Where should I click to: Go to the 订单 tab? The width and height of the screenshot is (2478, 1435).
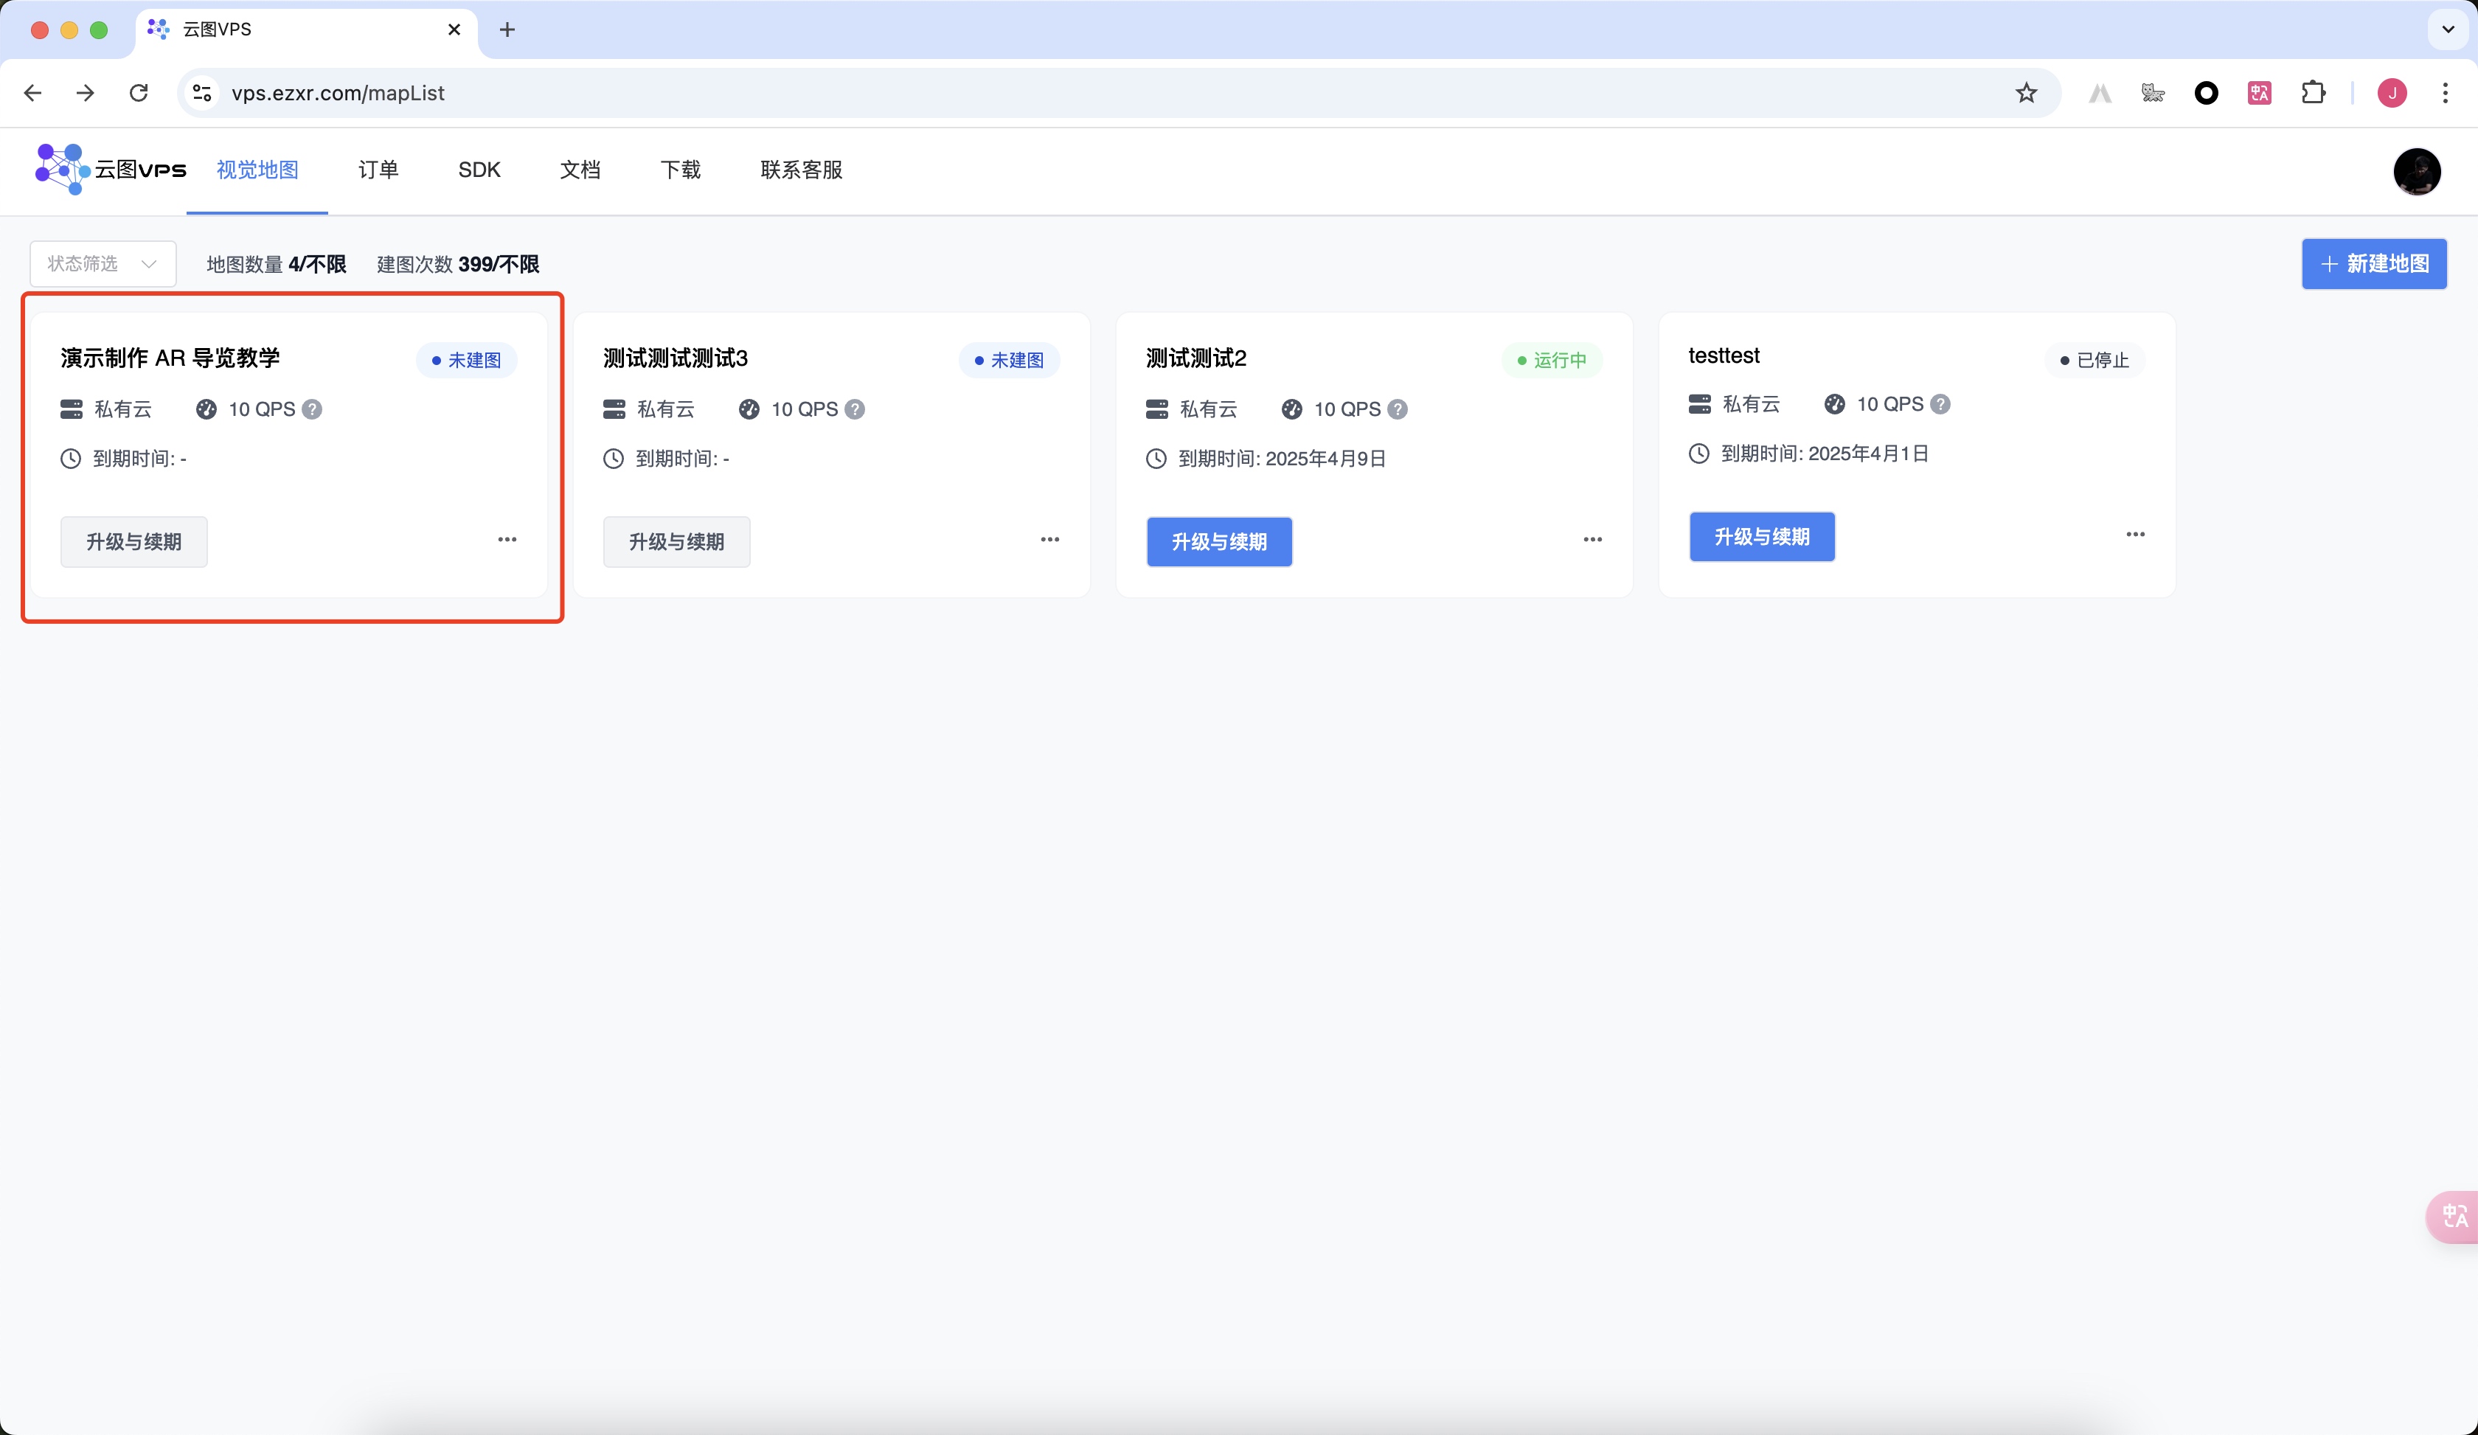tap(378, 170)
